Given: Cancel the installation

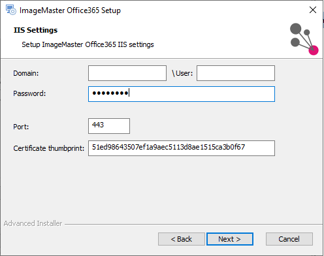Looking at the screenshot, I should pos(289,239).
